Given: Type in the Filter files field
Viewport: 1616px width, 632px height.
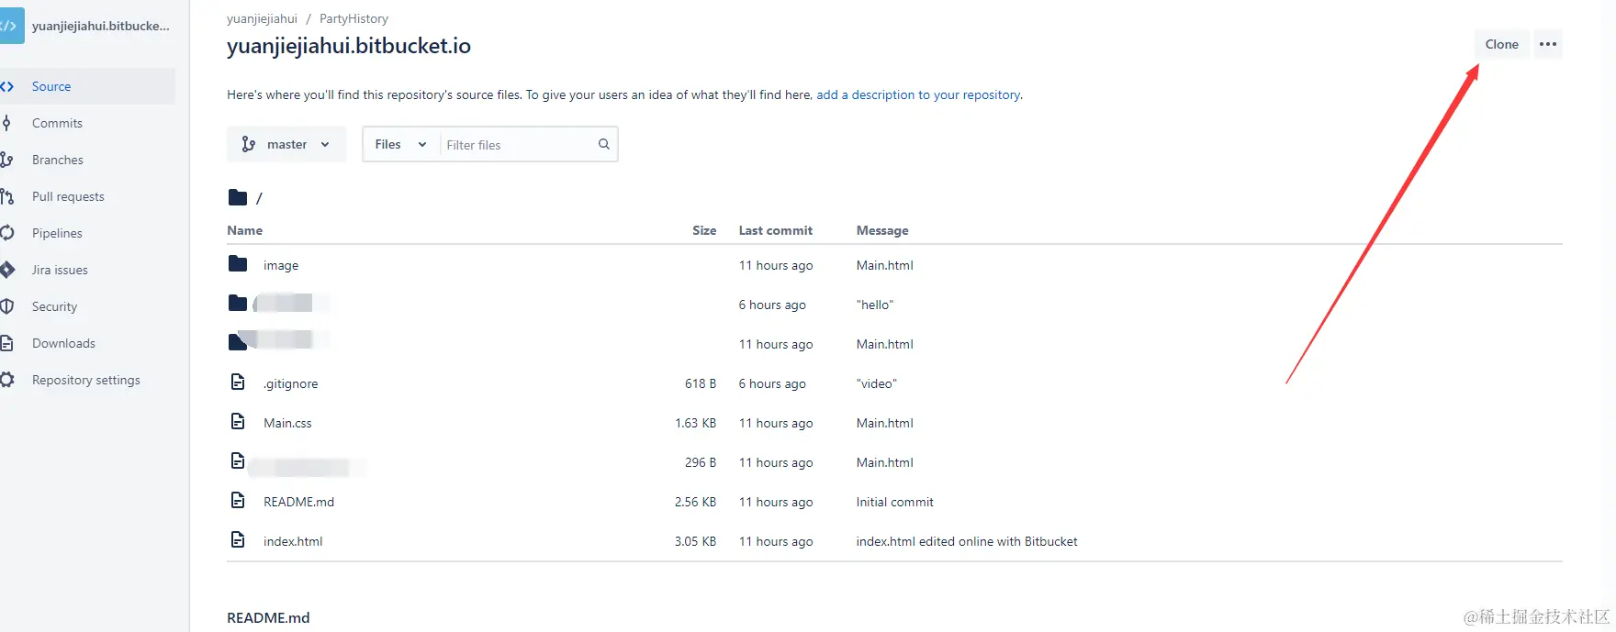Looking at the screenshot, I should click(518, 145).
